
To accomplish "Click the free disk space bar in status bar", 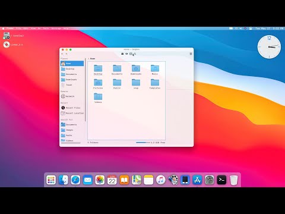I will pos(143,143).
